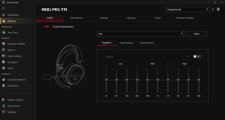Open the Default equalizer preset dropdown
The height and width of the screenshot is (120, 225).
tap(147, 57)
